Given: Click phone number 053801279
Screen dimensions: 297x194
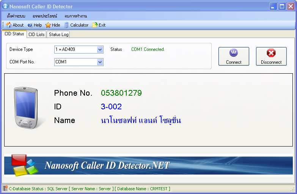Looking at the screenshot, I should [121, 93].
